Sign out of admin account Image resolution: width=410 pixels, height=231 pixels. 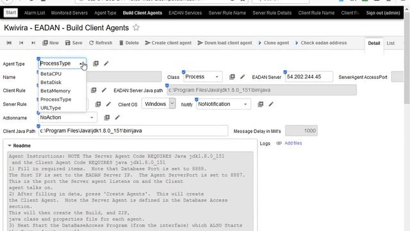pos(383,13)
